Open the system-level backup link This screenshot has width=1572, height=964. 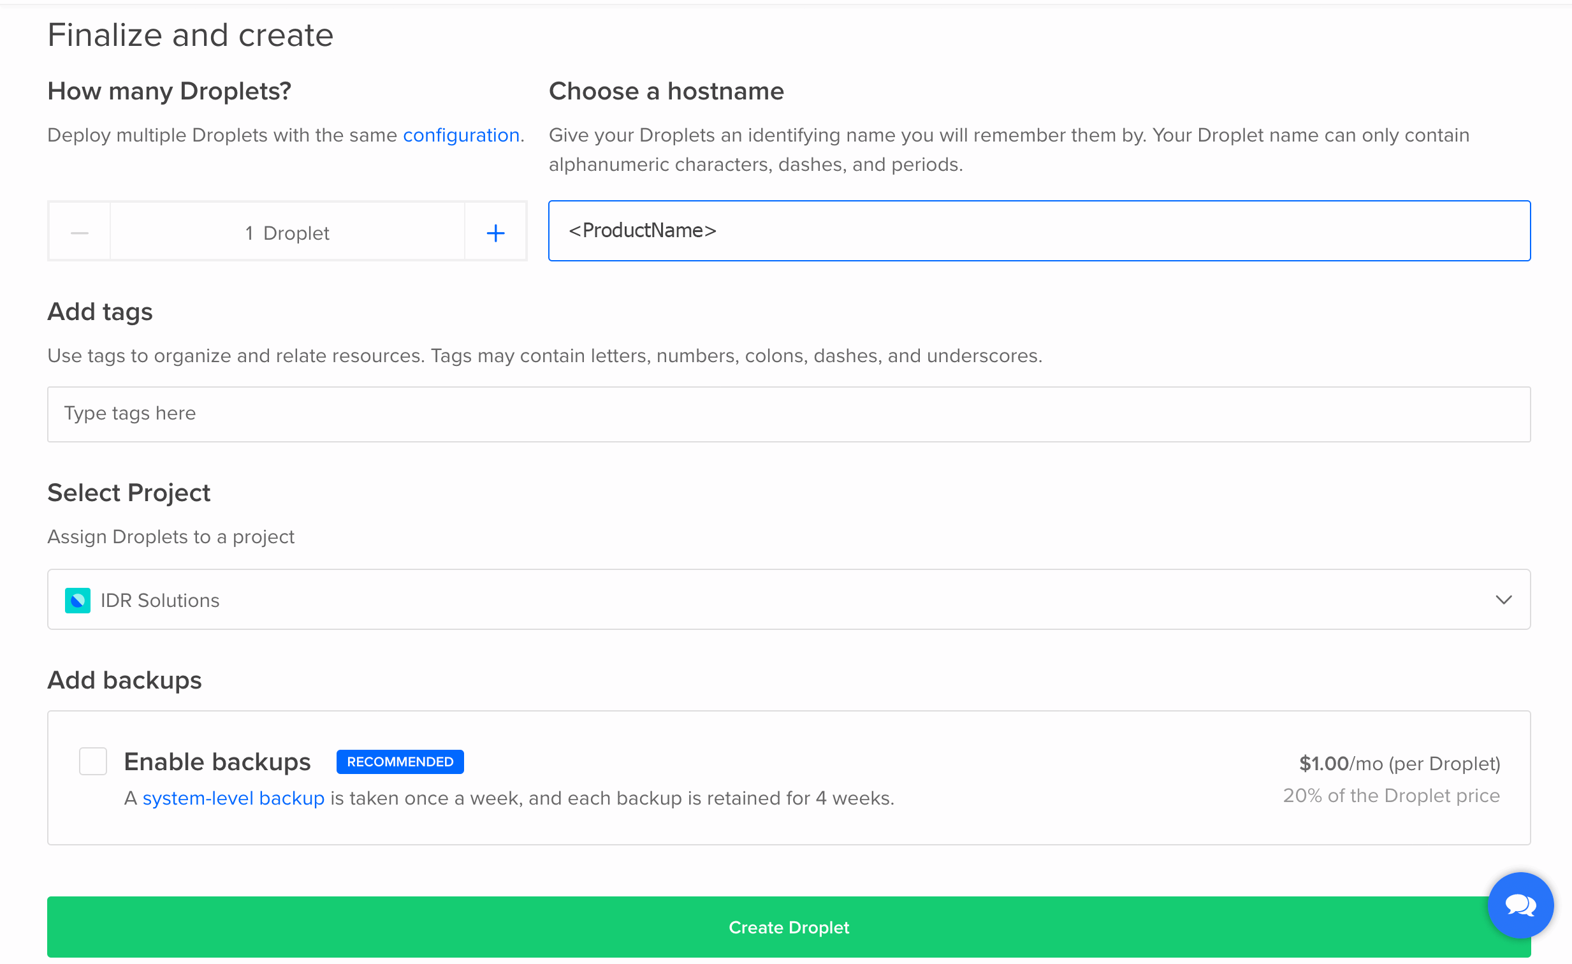click(x=233, y=798)
